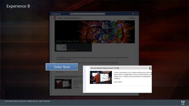Click the Enter Now button
Viewport: 189px width, 106px height.
coord(62,67)
